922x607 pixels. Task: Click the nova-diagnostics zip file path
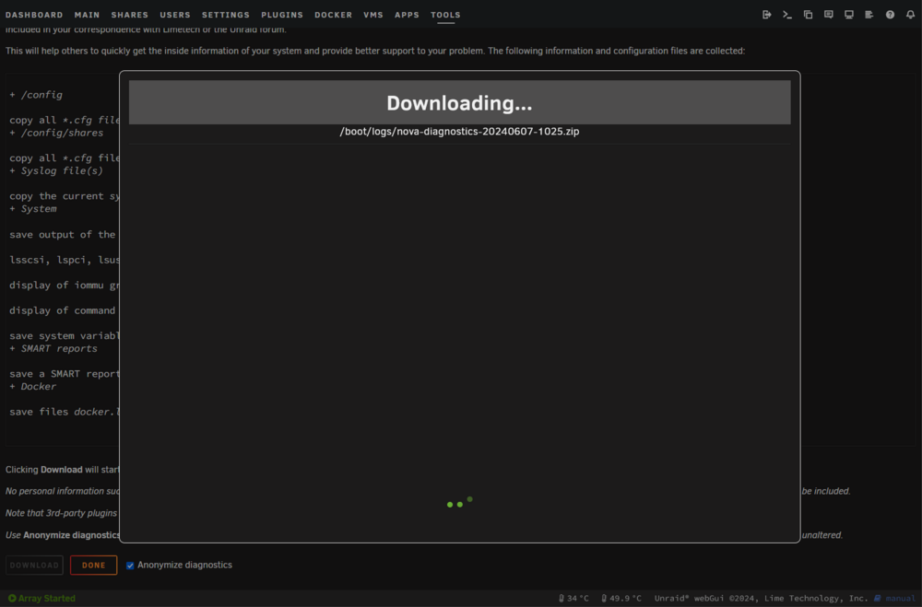click(x=459, y=131)
